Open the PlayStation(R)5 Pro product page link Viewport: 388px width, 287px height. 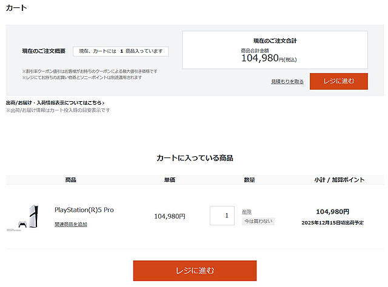(x=84, y=210)
